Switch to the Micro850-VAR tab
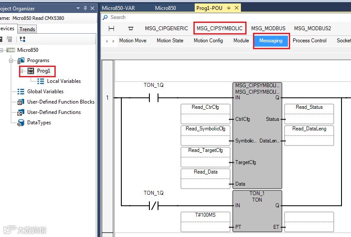351x237 pixels. (x=118, y=8)
